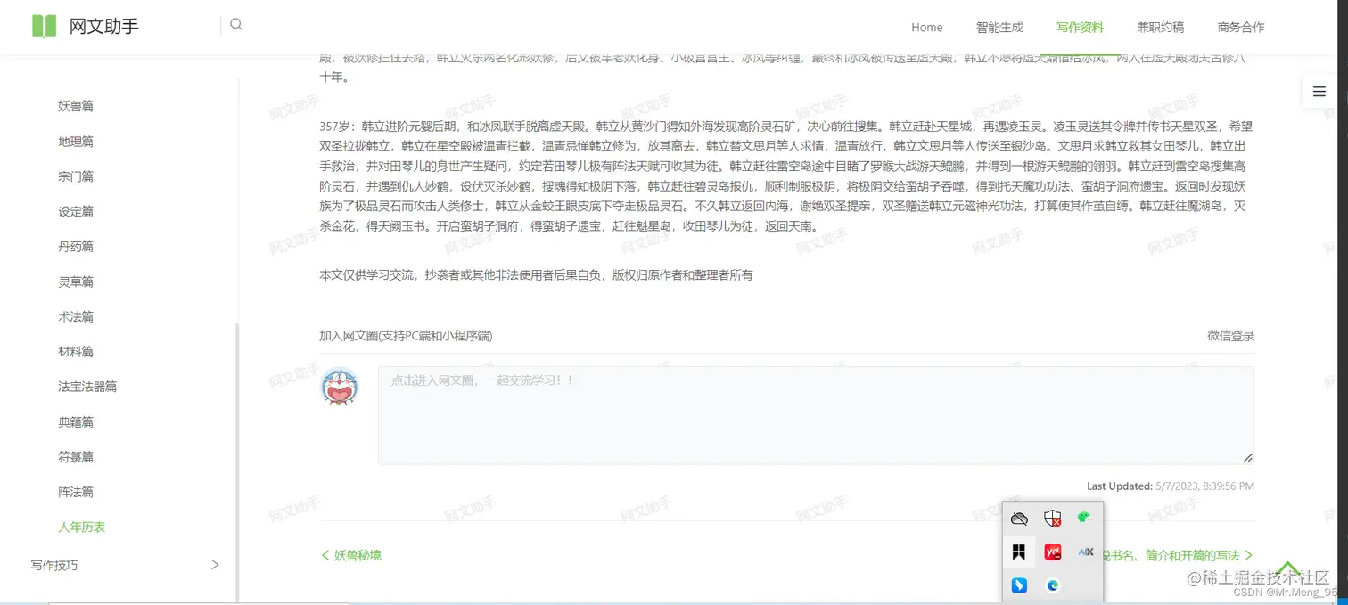Open the 智能生成 menu item
This screenshot has width=1348, height=605.
click(999, 27)
